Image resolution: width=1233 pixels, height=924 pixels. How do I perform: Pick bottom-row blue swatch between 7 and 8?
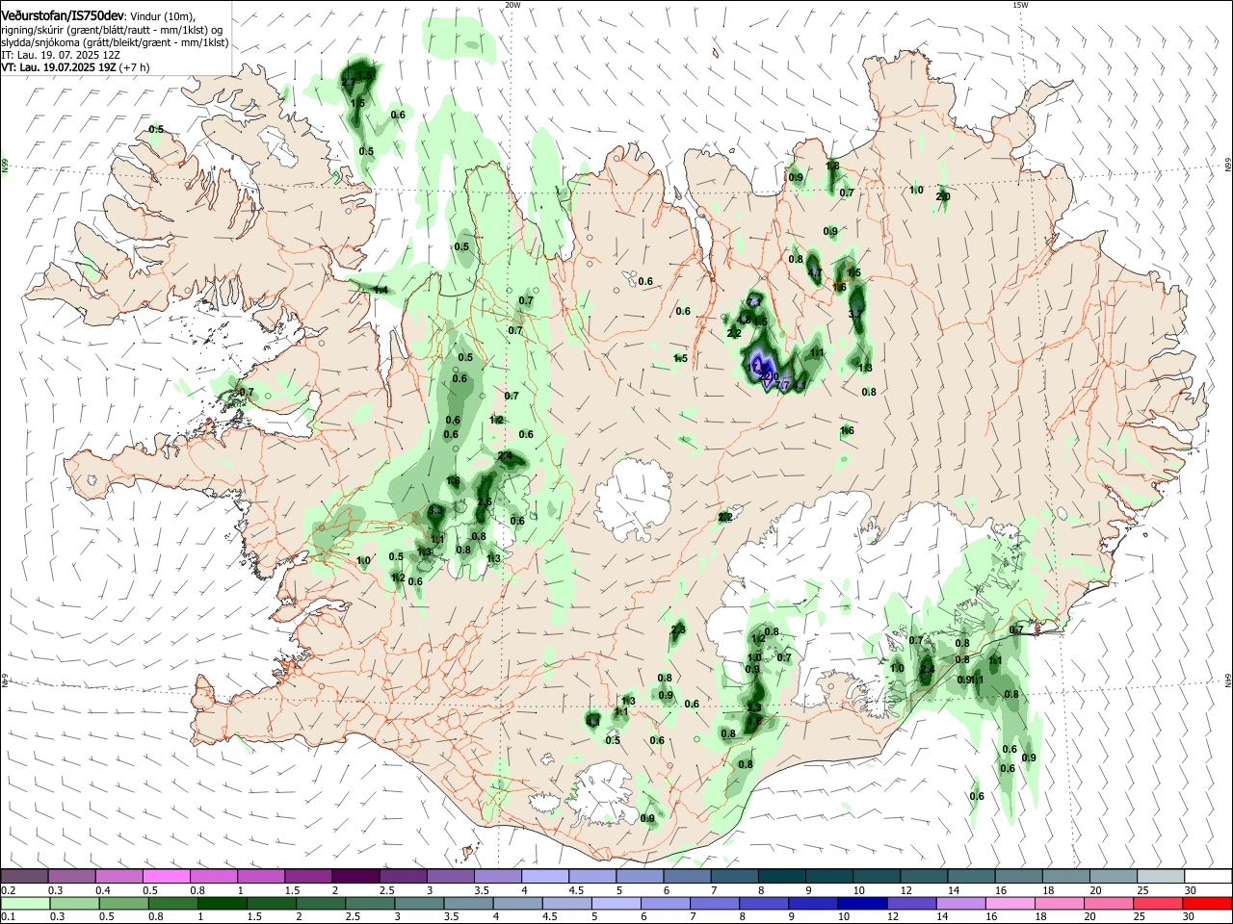click(x=714, y=903)
